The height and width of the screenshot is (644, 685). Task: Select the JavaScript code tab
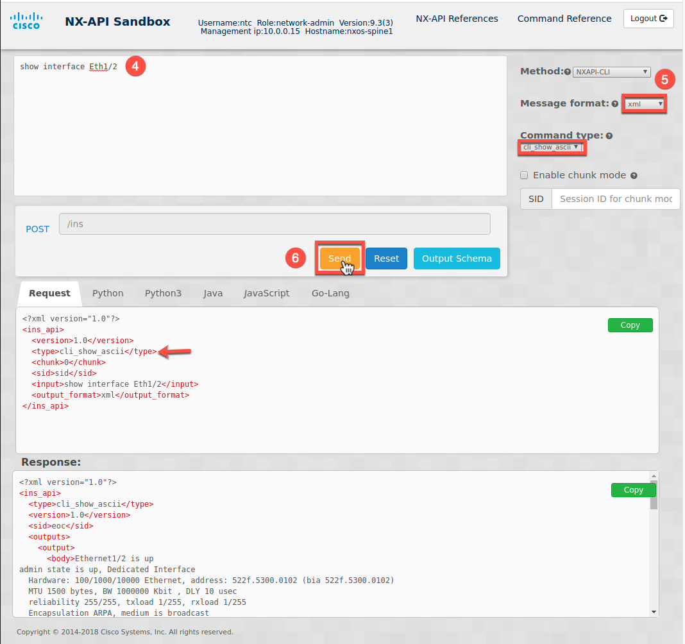click(266, 293)
